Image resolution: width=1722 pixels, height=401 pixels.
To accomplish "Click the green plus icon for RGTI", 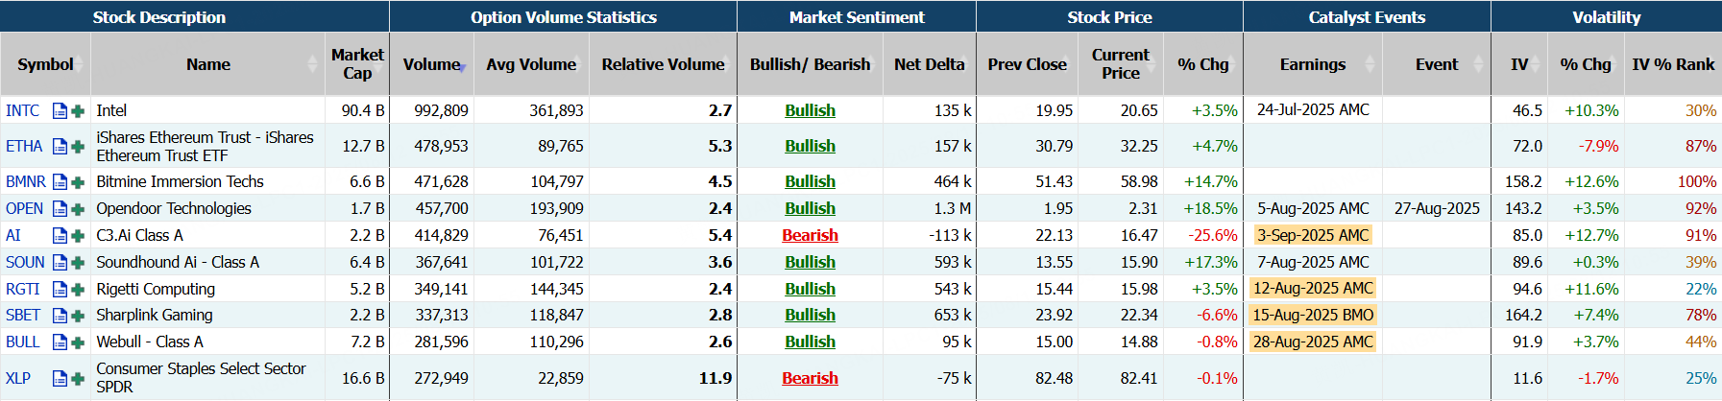I will 78,290.
